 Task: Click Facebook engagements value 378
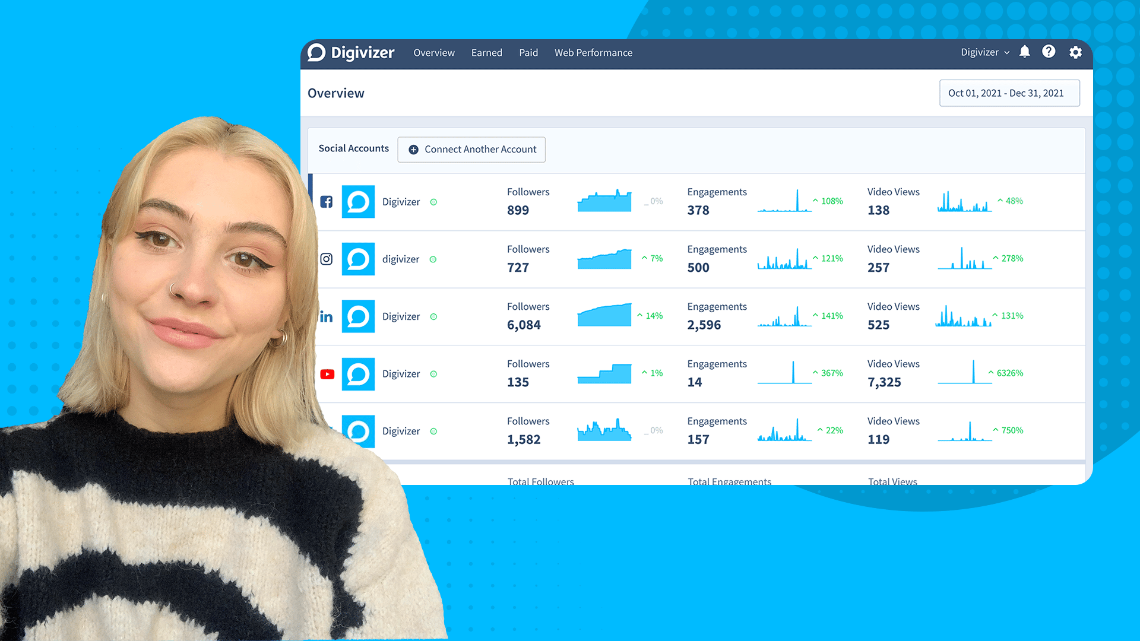click(698, 210)
